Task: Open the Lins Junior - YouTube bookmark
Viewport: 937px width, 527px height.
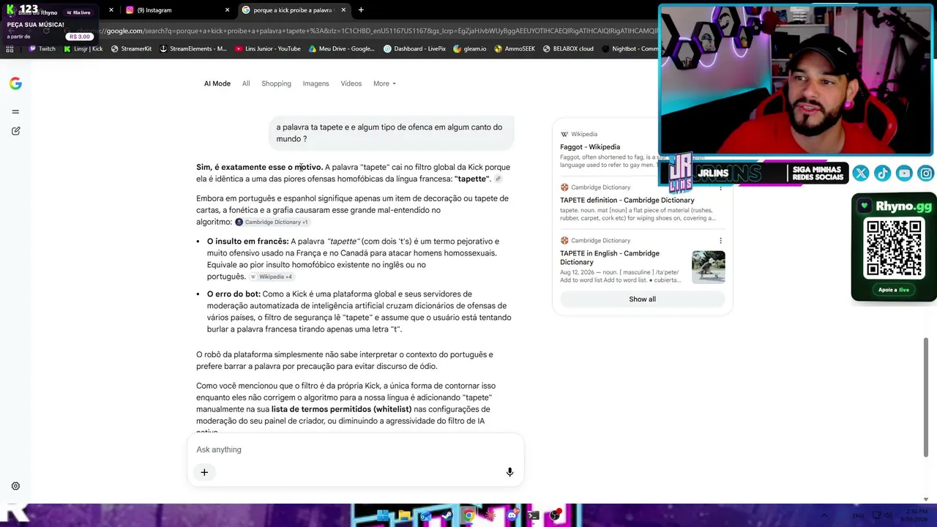Action: (268, 49)
